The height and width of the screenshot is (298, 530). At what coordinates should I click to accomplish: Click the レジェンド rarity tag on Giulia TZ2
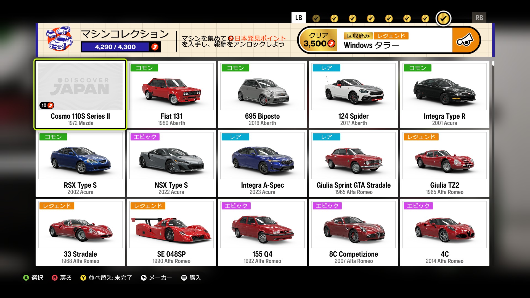(421, 137)
